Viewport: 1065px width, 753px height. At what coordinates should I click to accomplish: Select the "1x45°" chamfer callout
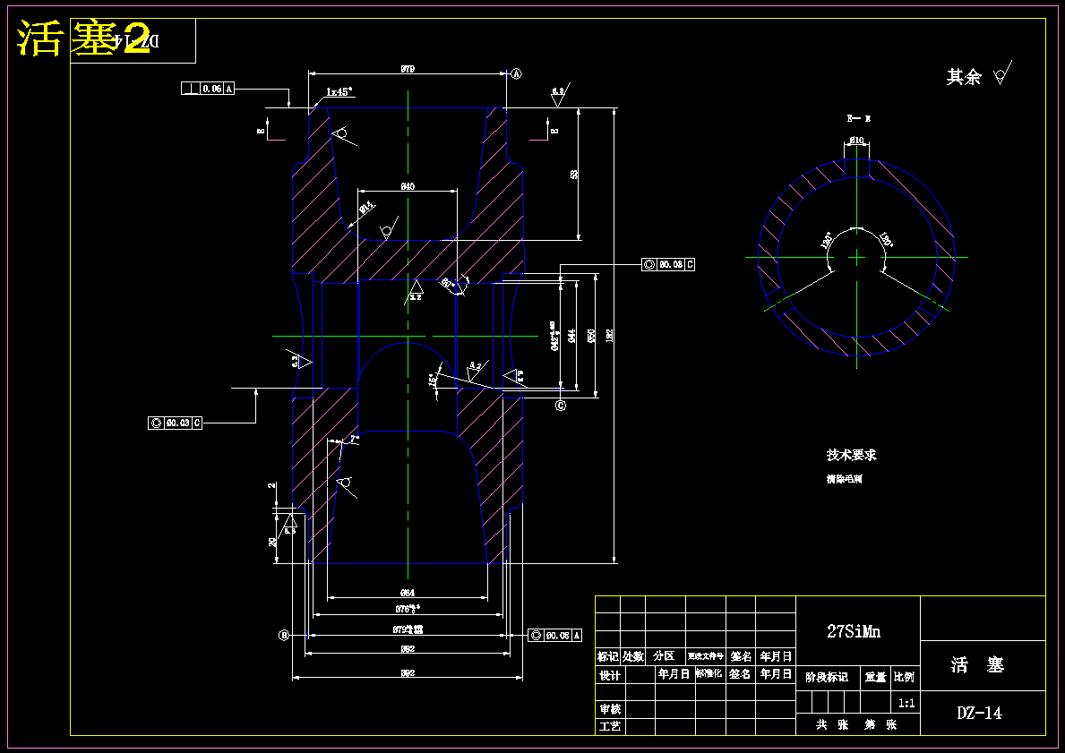coord(339,91)
